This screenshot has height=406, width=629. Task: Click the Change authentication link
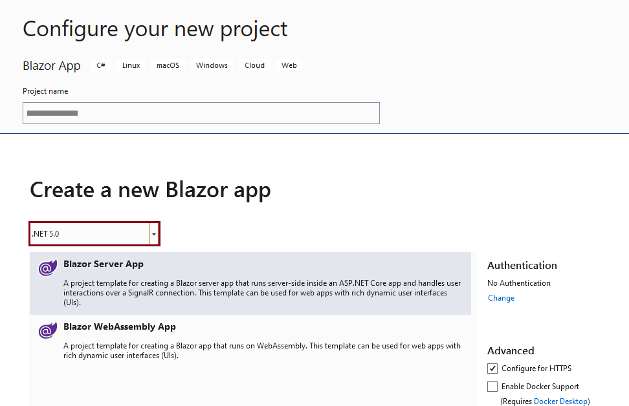(x=501, y=298)
